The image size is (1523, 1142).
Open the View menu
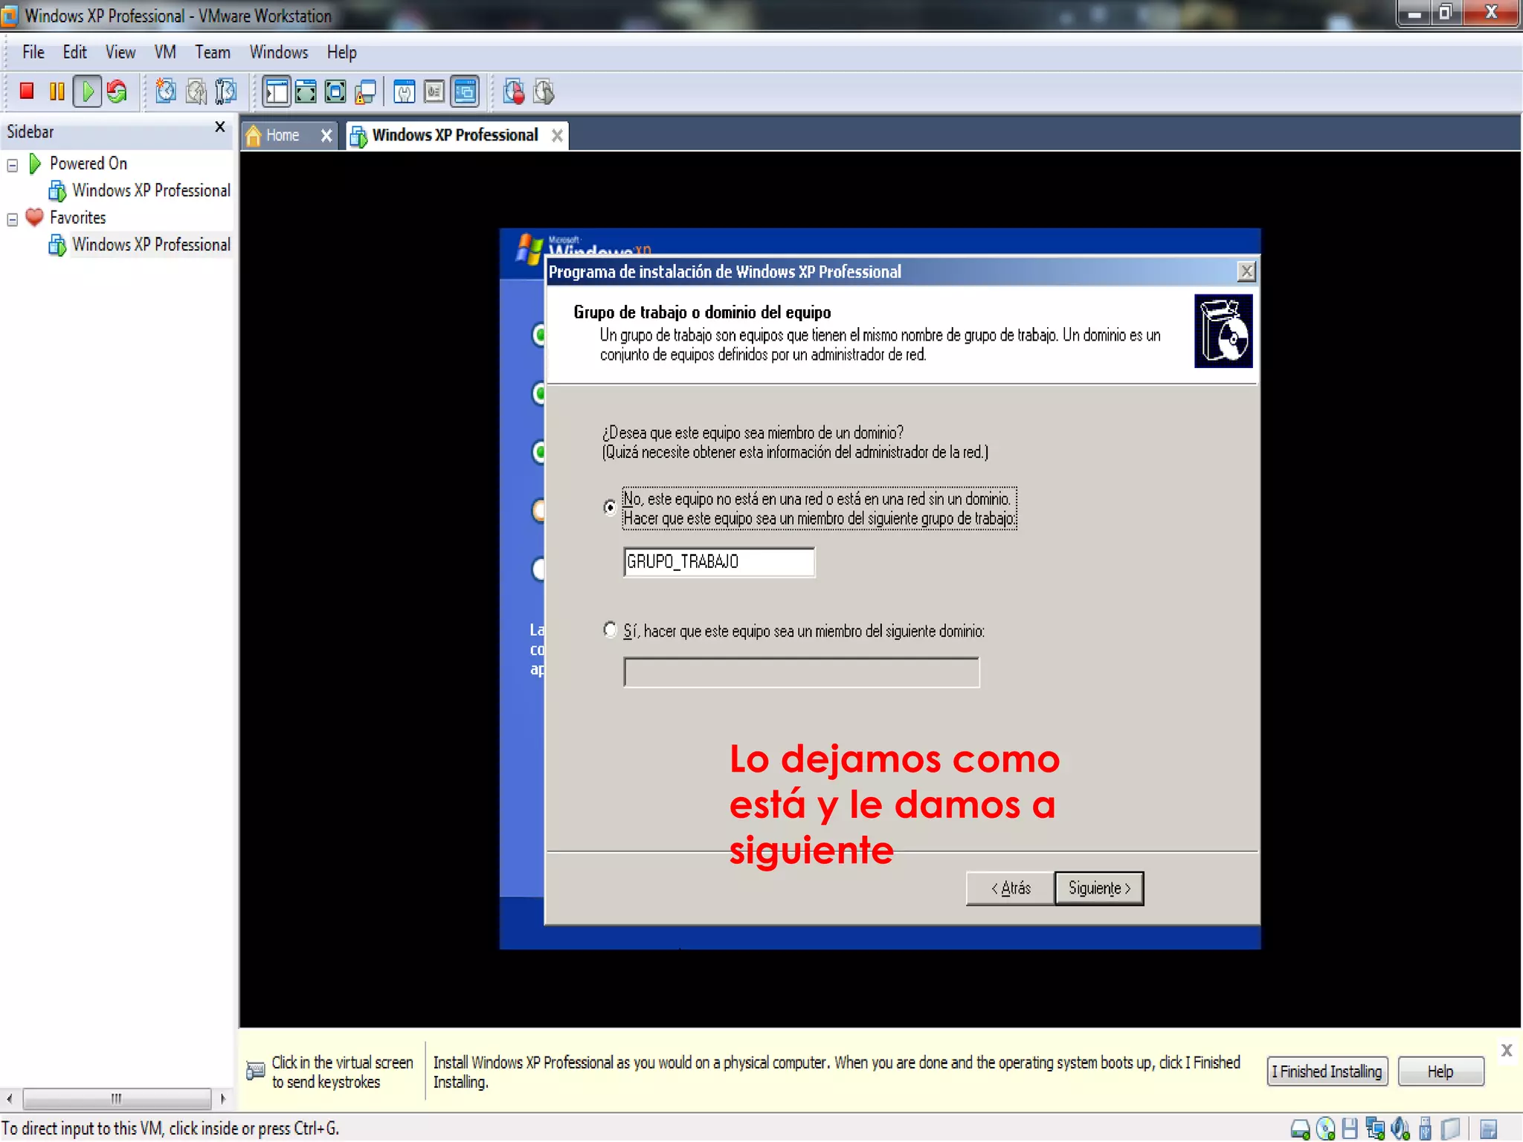120,52
